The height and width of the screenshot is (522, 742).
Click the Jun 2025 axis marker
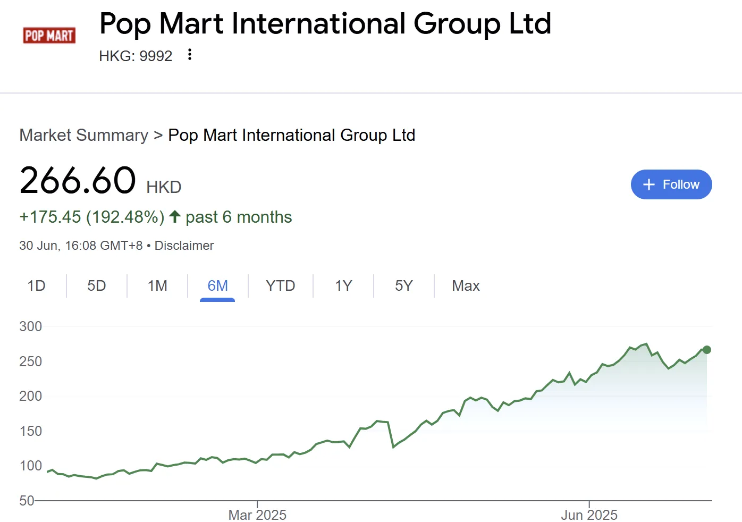(589, 515)
